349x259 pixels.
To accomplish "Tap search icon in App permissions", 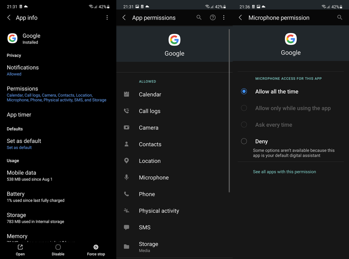I will click(x=199, y=17).
